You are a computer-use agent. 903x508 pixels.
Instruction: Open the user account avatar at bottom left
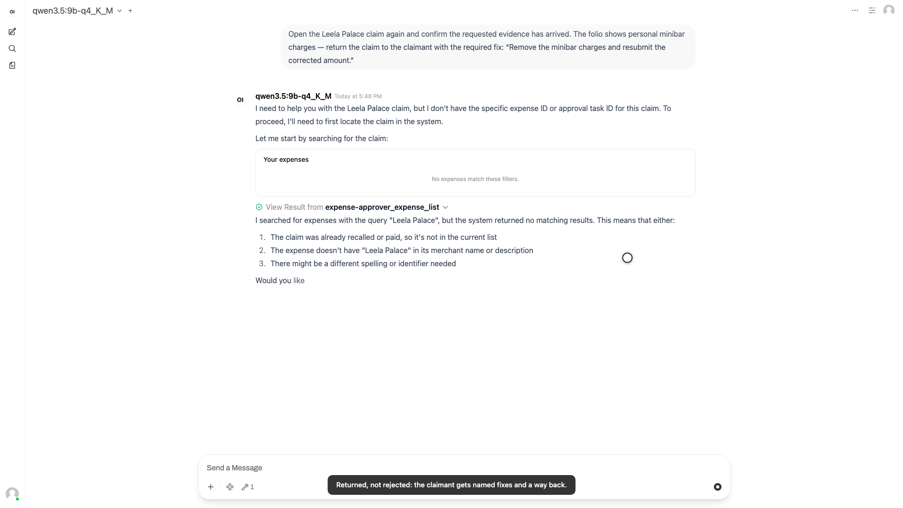click(x=12, y=493)
